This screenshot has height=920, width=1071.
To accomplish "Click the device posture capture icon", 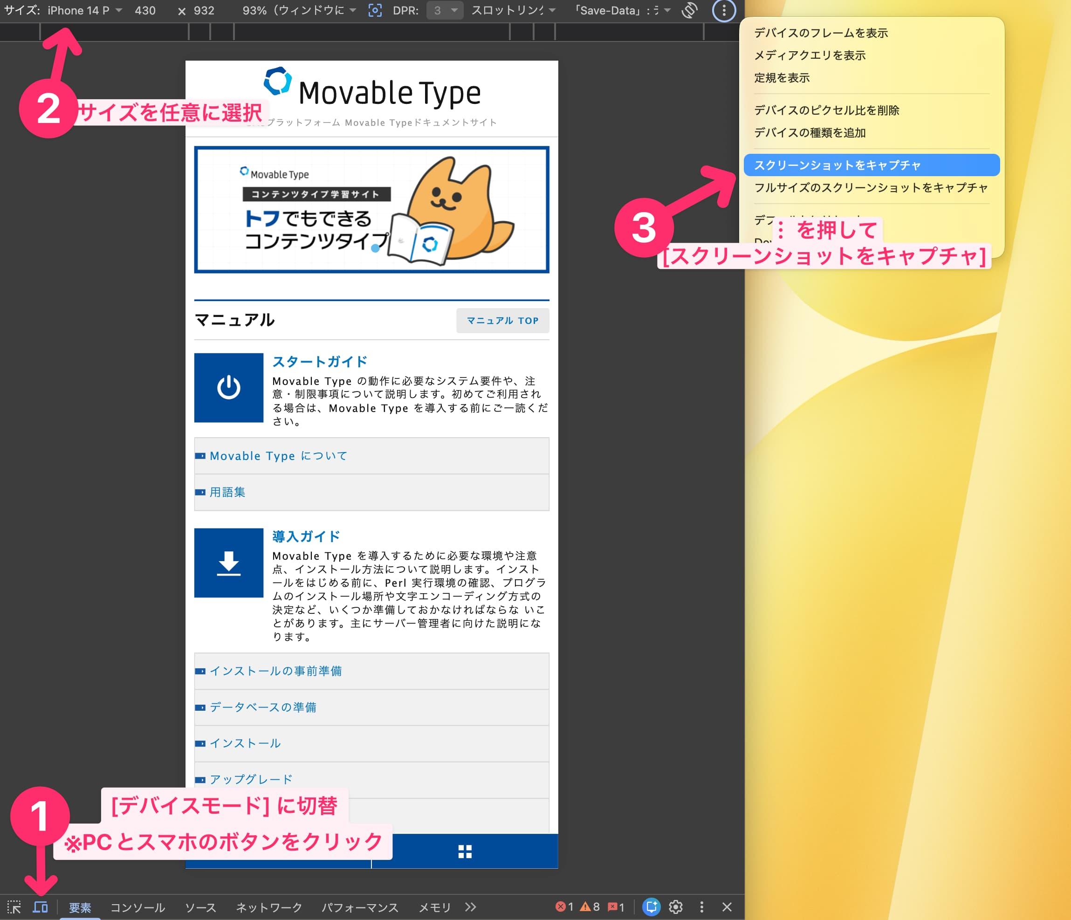I will coord(375,10).
